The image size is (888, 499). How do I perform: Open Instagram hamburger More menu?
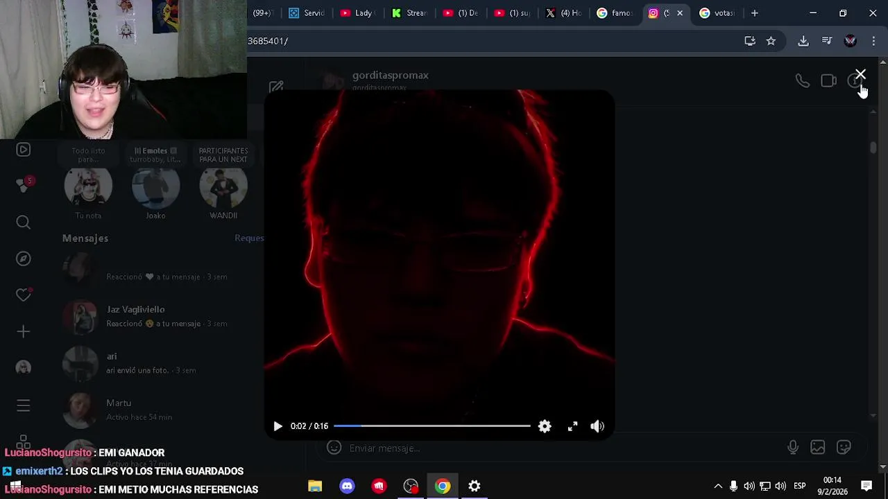23,405
